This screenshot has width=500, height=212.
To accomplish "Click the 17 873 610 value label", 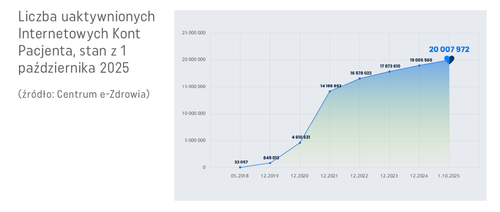I will coord(390,66).
